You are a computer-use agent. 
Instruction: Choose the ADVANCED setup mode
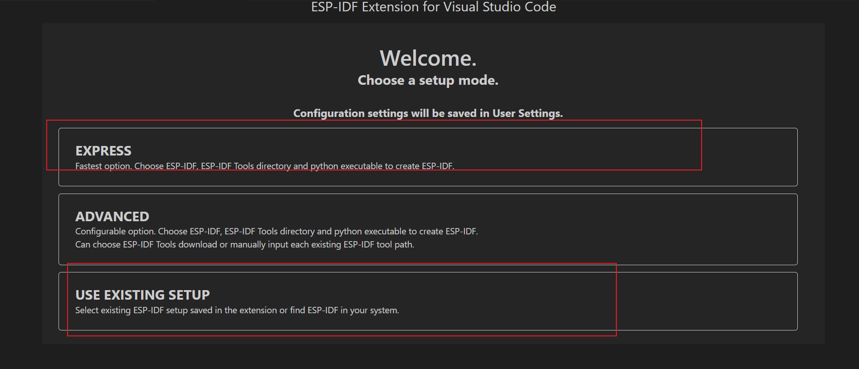[x=428, y=229]
